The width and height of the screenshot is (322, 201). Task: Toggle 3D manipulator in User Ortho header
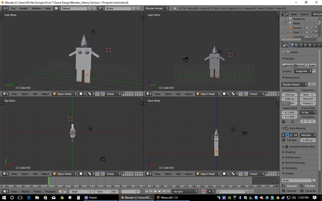click(246, 94)
